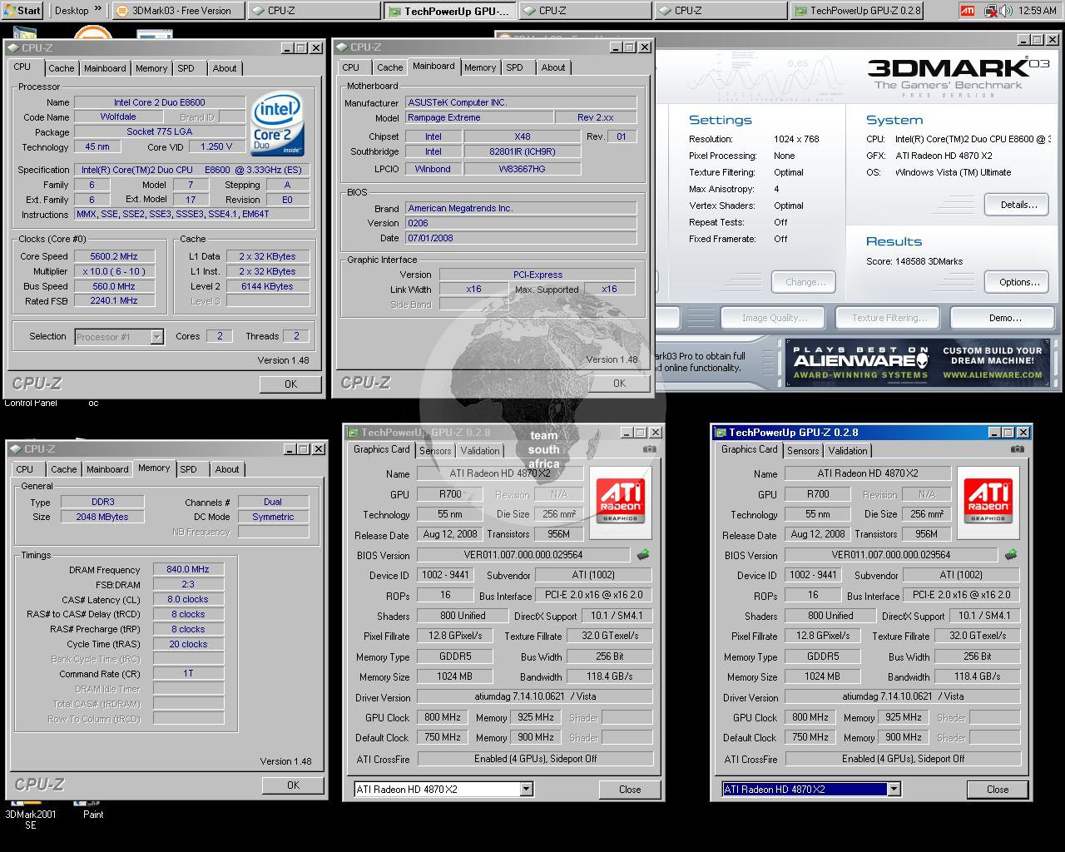Switch to Cache tab in top-left CPU-Z
This screenshot has width=1065, height=852.
(x=61, y=68)
